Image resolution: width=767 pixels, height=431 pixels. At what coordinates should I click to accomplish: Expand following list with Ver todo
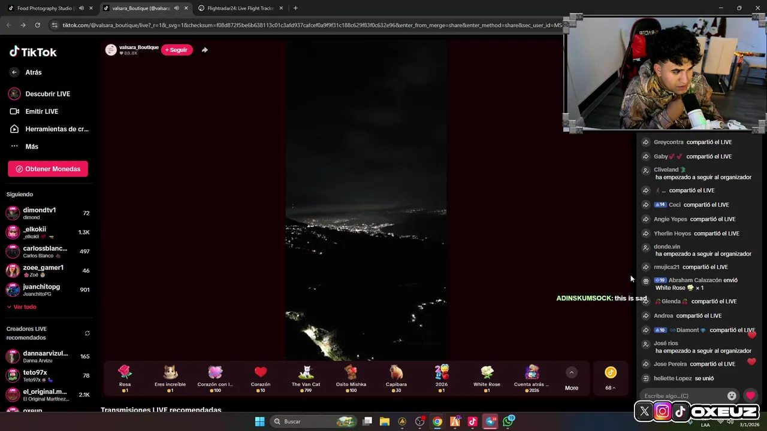point(22,307)
